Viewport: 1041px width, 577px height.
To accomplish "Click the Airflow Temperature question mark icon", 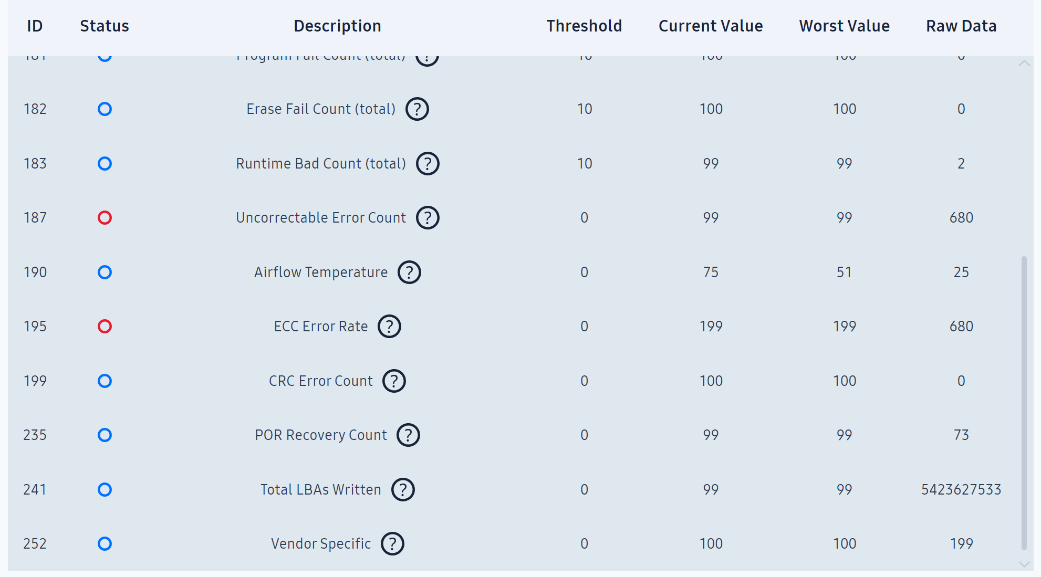I will (x=409, y=272).
